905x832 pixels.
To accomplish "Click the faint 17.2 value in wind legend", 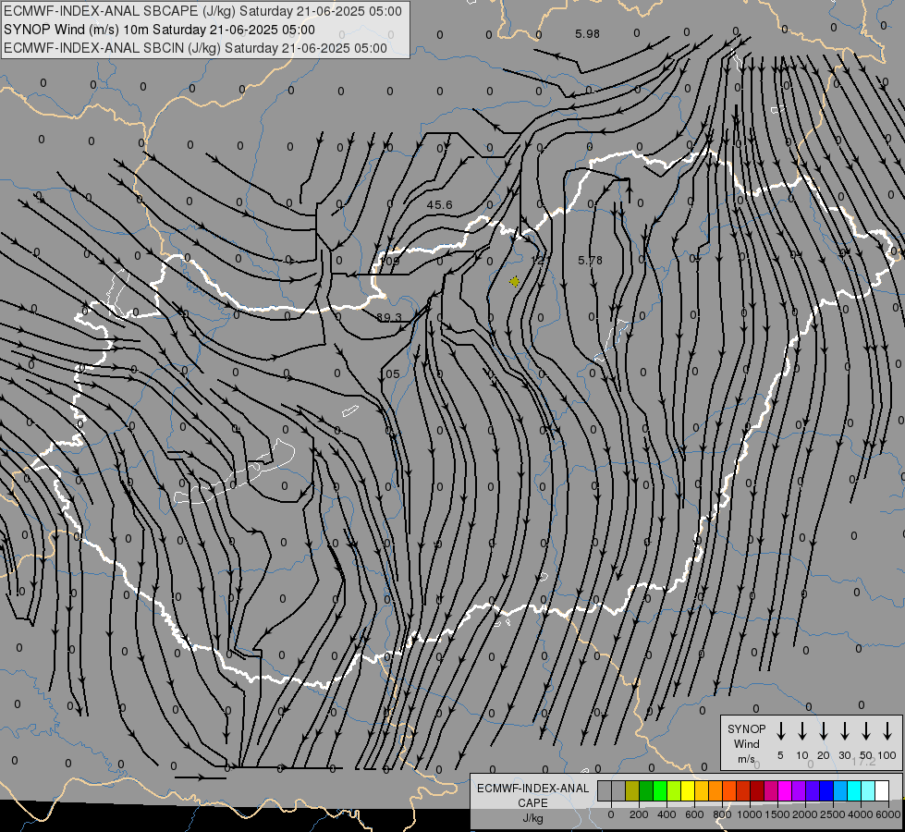I will [x=863, y=762].
